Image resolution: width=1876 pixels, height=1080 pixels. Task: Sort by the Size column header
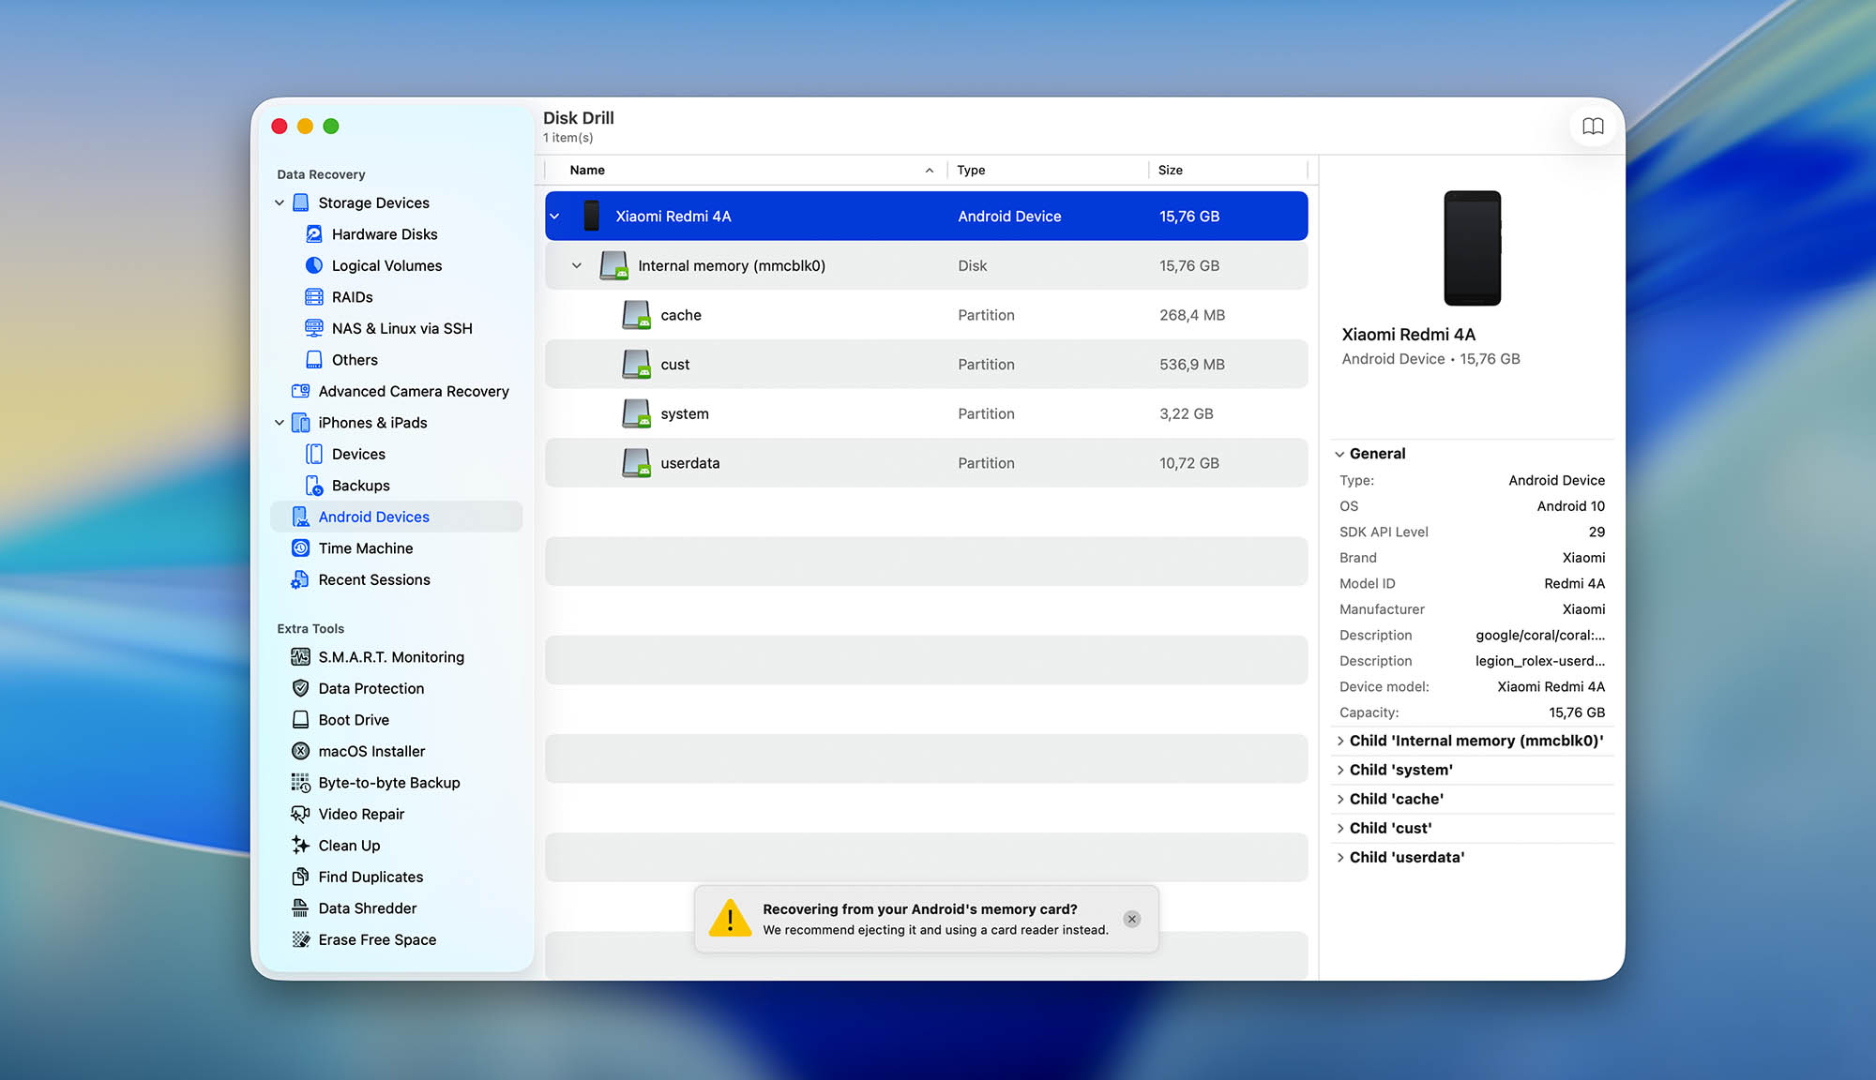1170,170
